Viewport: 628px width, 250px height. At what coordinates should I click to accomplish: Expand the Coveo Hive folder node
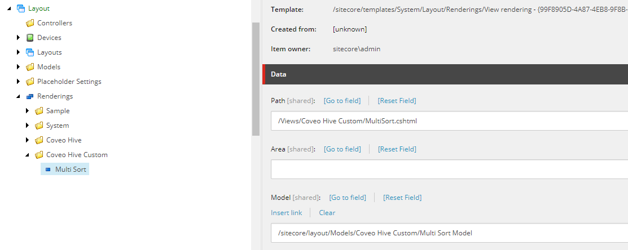(27, 140)
